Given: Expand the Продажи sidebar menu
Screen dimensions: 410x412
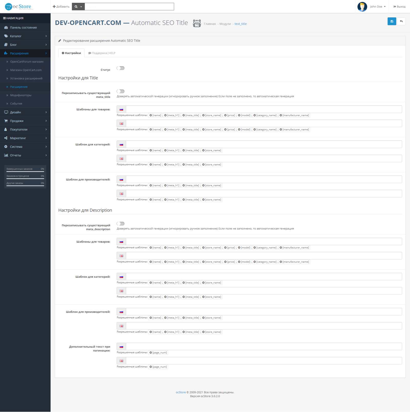Looking at the screenshot, I should pos(25,121).
